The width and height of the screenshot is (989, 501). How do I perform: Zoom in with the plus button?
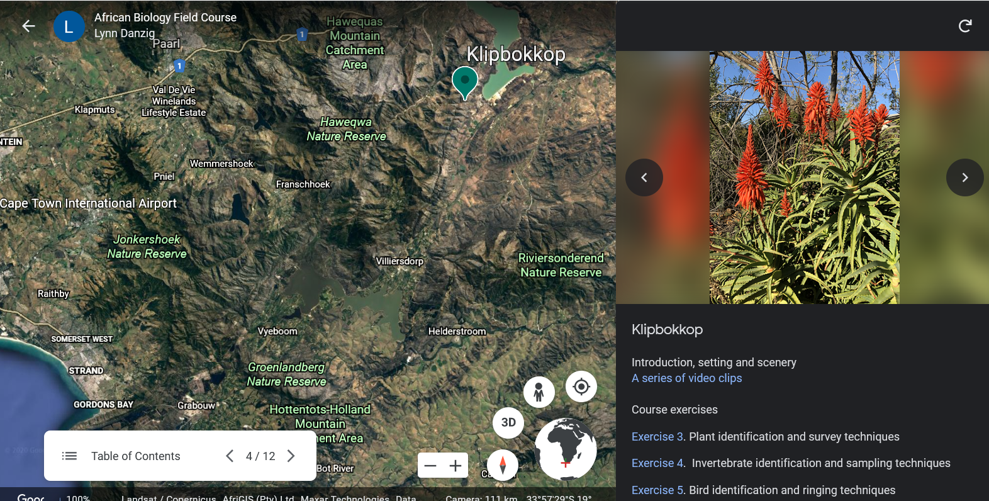[455, 466]
